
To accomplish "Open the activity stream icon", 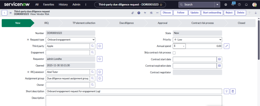I will (145, 13).
